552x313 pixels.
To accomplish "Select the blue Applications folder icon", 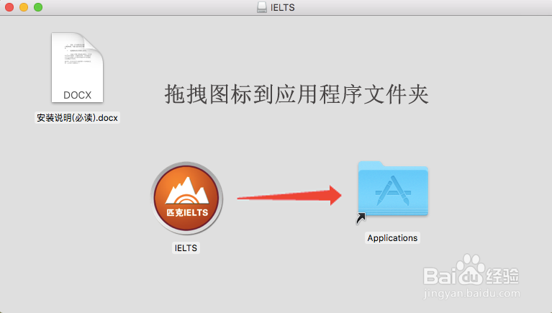I will [x=393, y=189].
